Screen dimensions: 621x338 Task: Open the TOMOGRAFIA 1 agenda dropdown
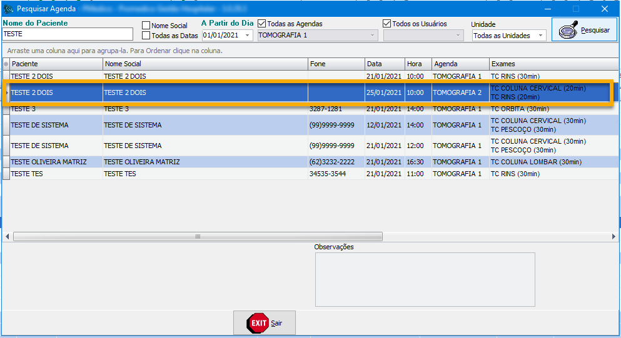pyautogui.click(x=373, y=36)
